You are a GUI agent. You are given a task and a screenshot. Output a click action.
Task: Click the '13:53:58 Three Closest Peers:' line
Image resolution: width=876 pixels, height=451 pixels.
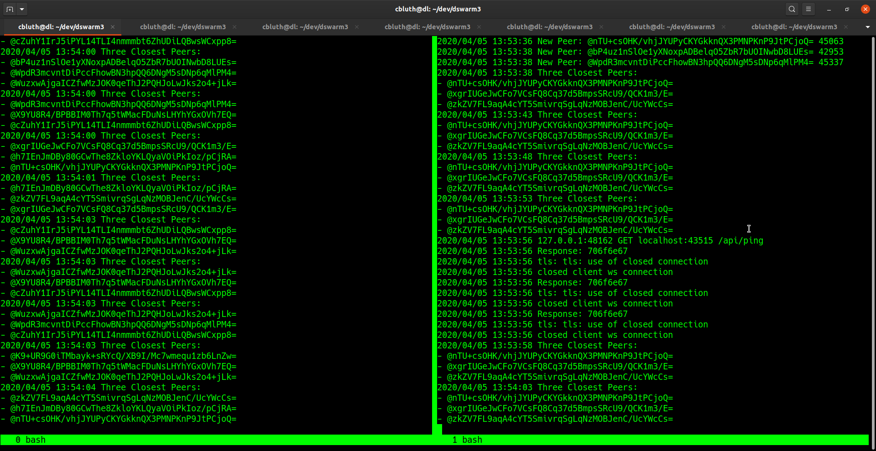point(537,346)
